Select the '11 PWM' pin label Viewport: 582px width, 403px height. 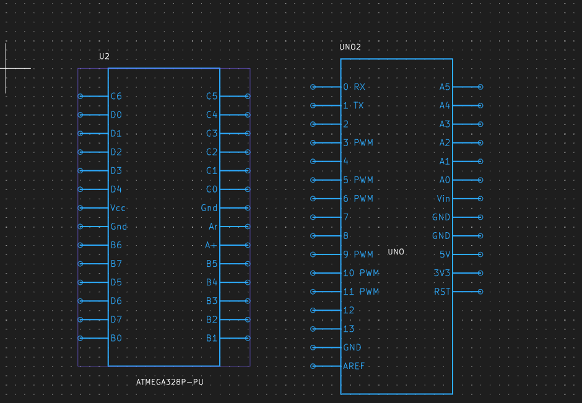361,292
